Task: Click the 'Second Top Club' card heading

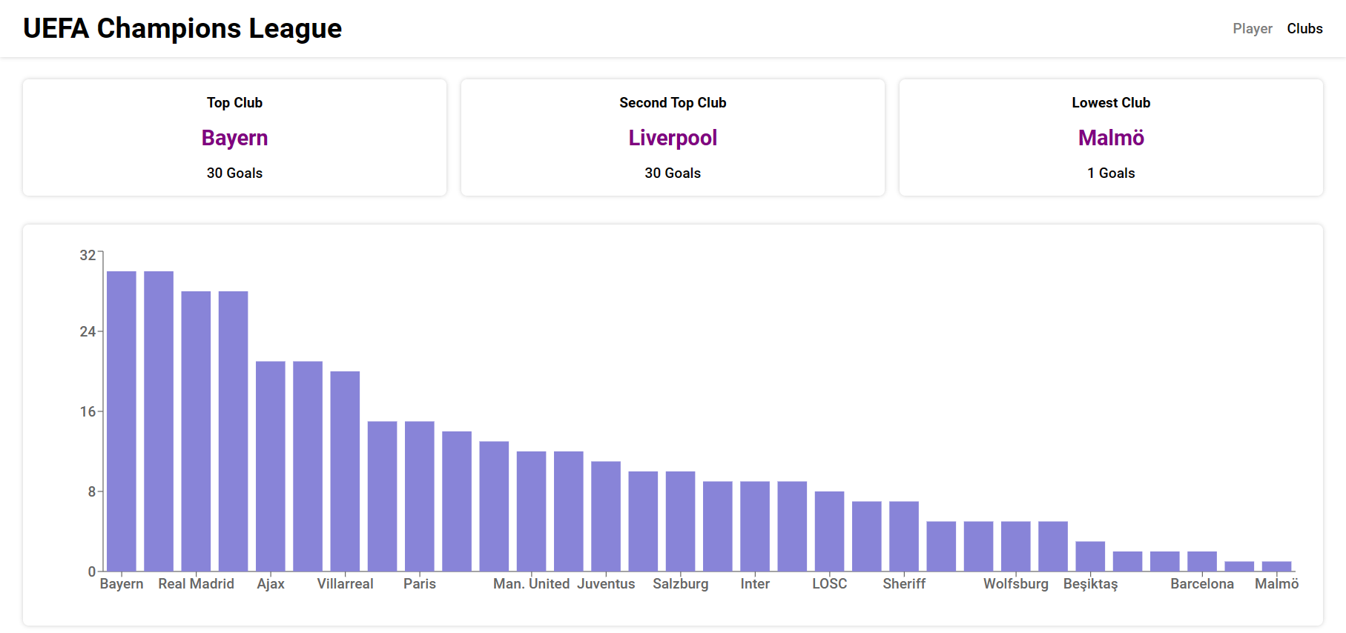Action: click(673, 102)
